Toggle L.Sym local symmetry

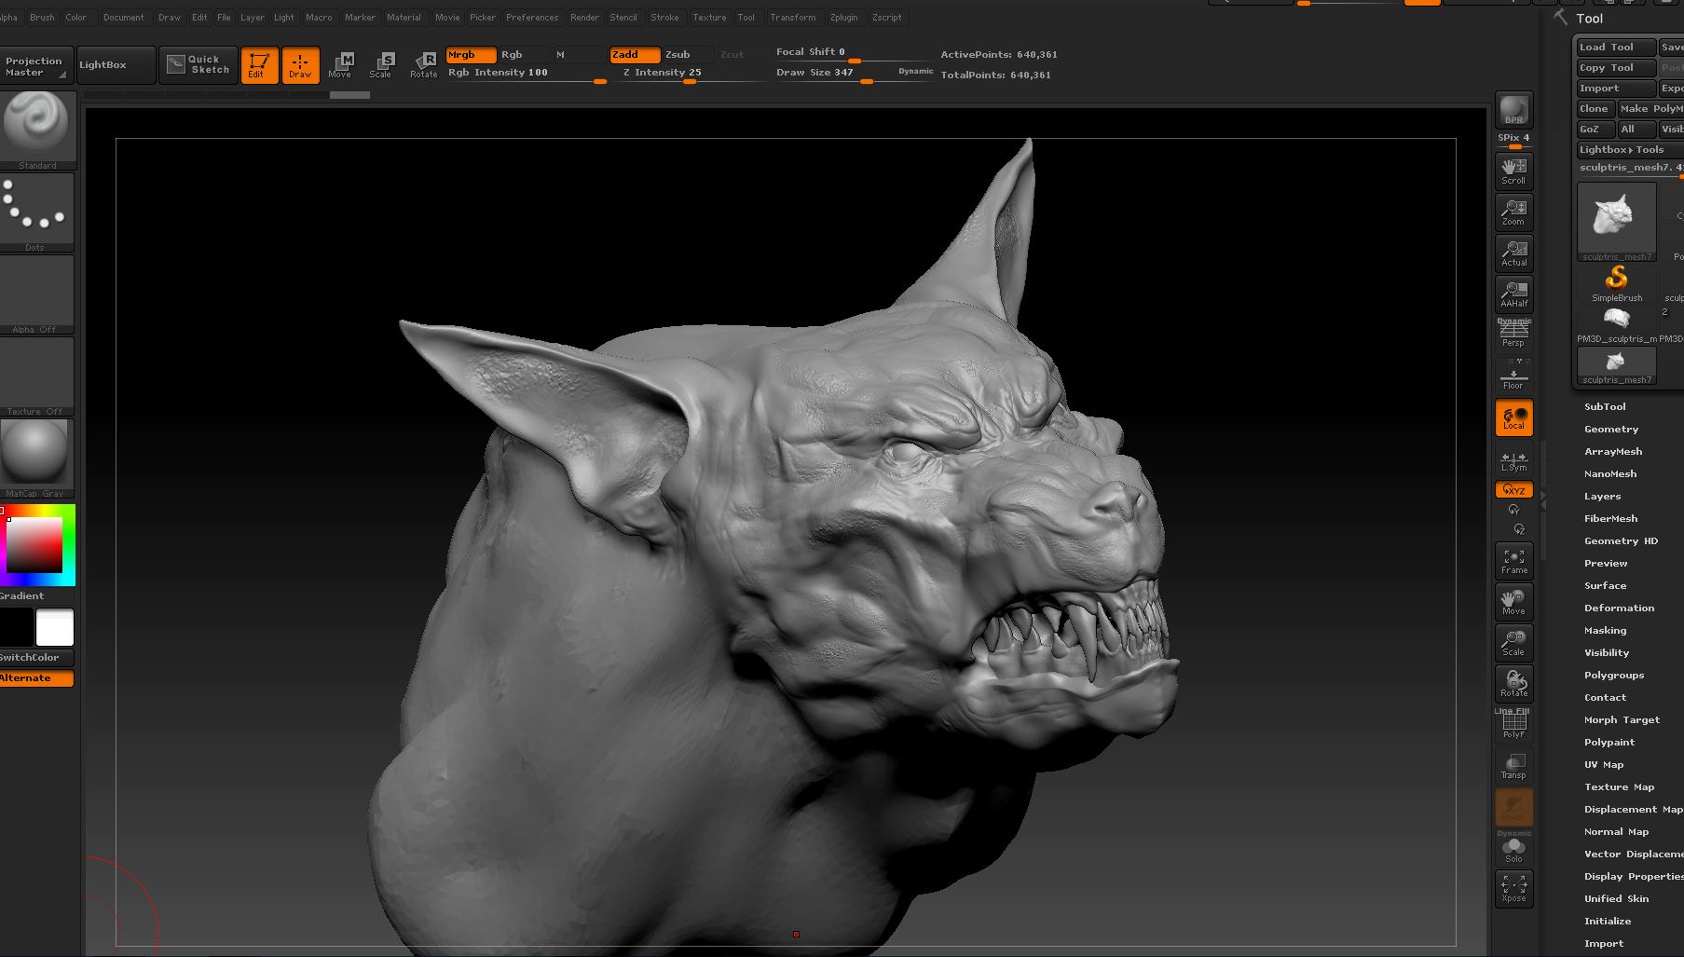pos(1513,461)
